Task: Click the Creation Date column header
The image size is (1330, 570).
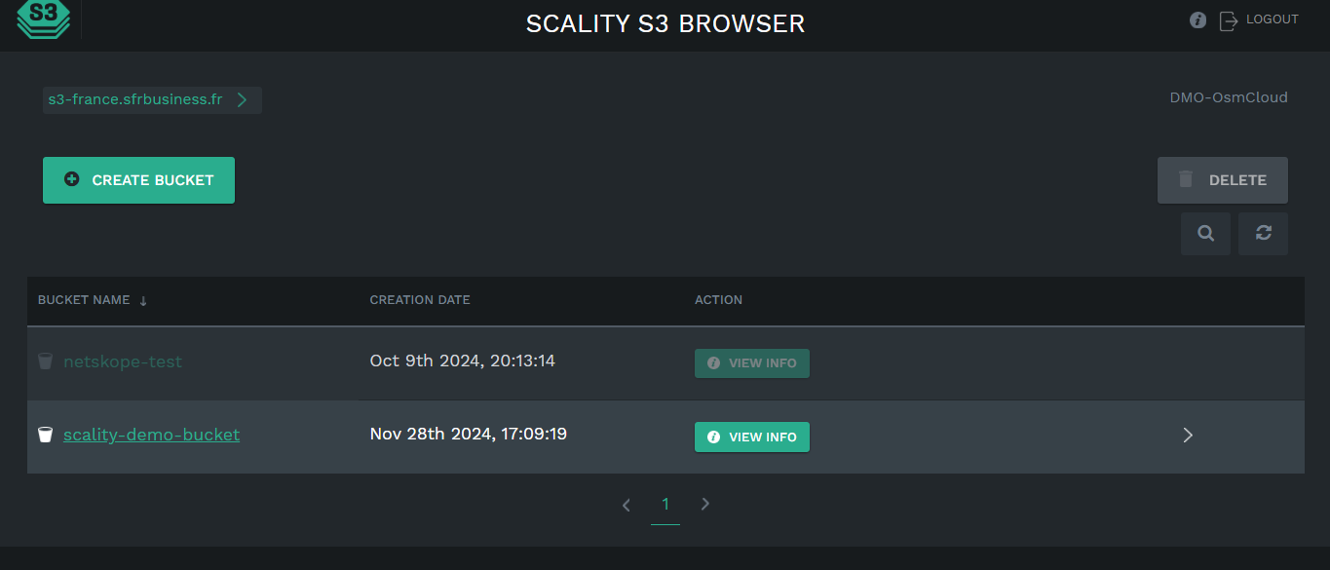Action: click(420, 300)
